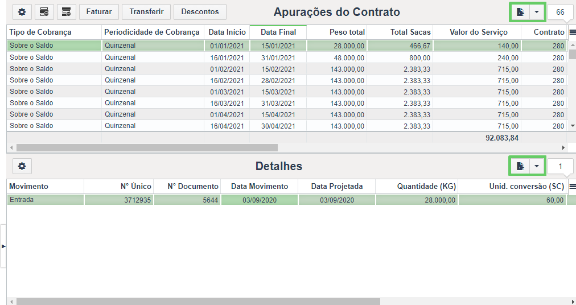Click the date cell 30/04/2021
The height and width of the screenshot is (305, 576).
tap(278, 126)
